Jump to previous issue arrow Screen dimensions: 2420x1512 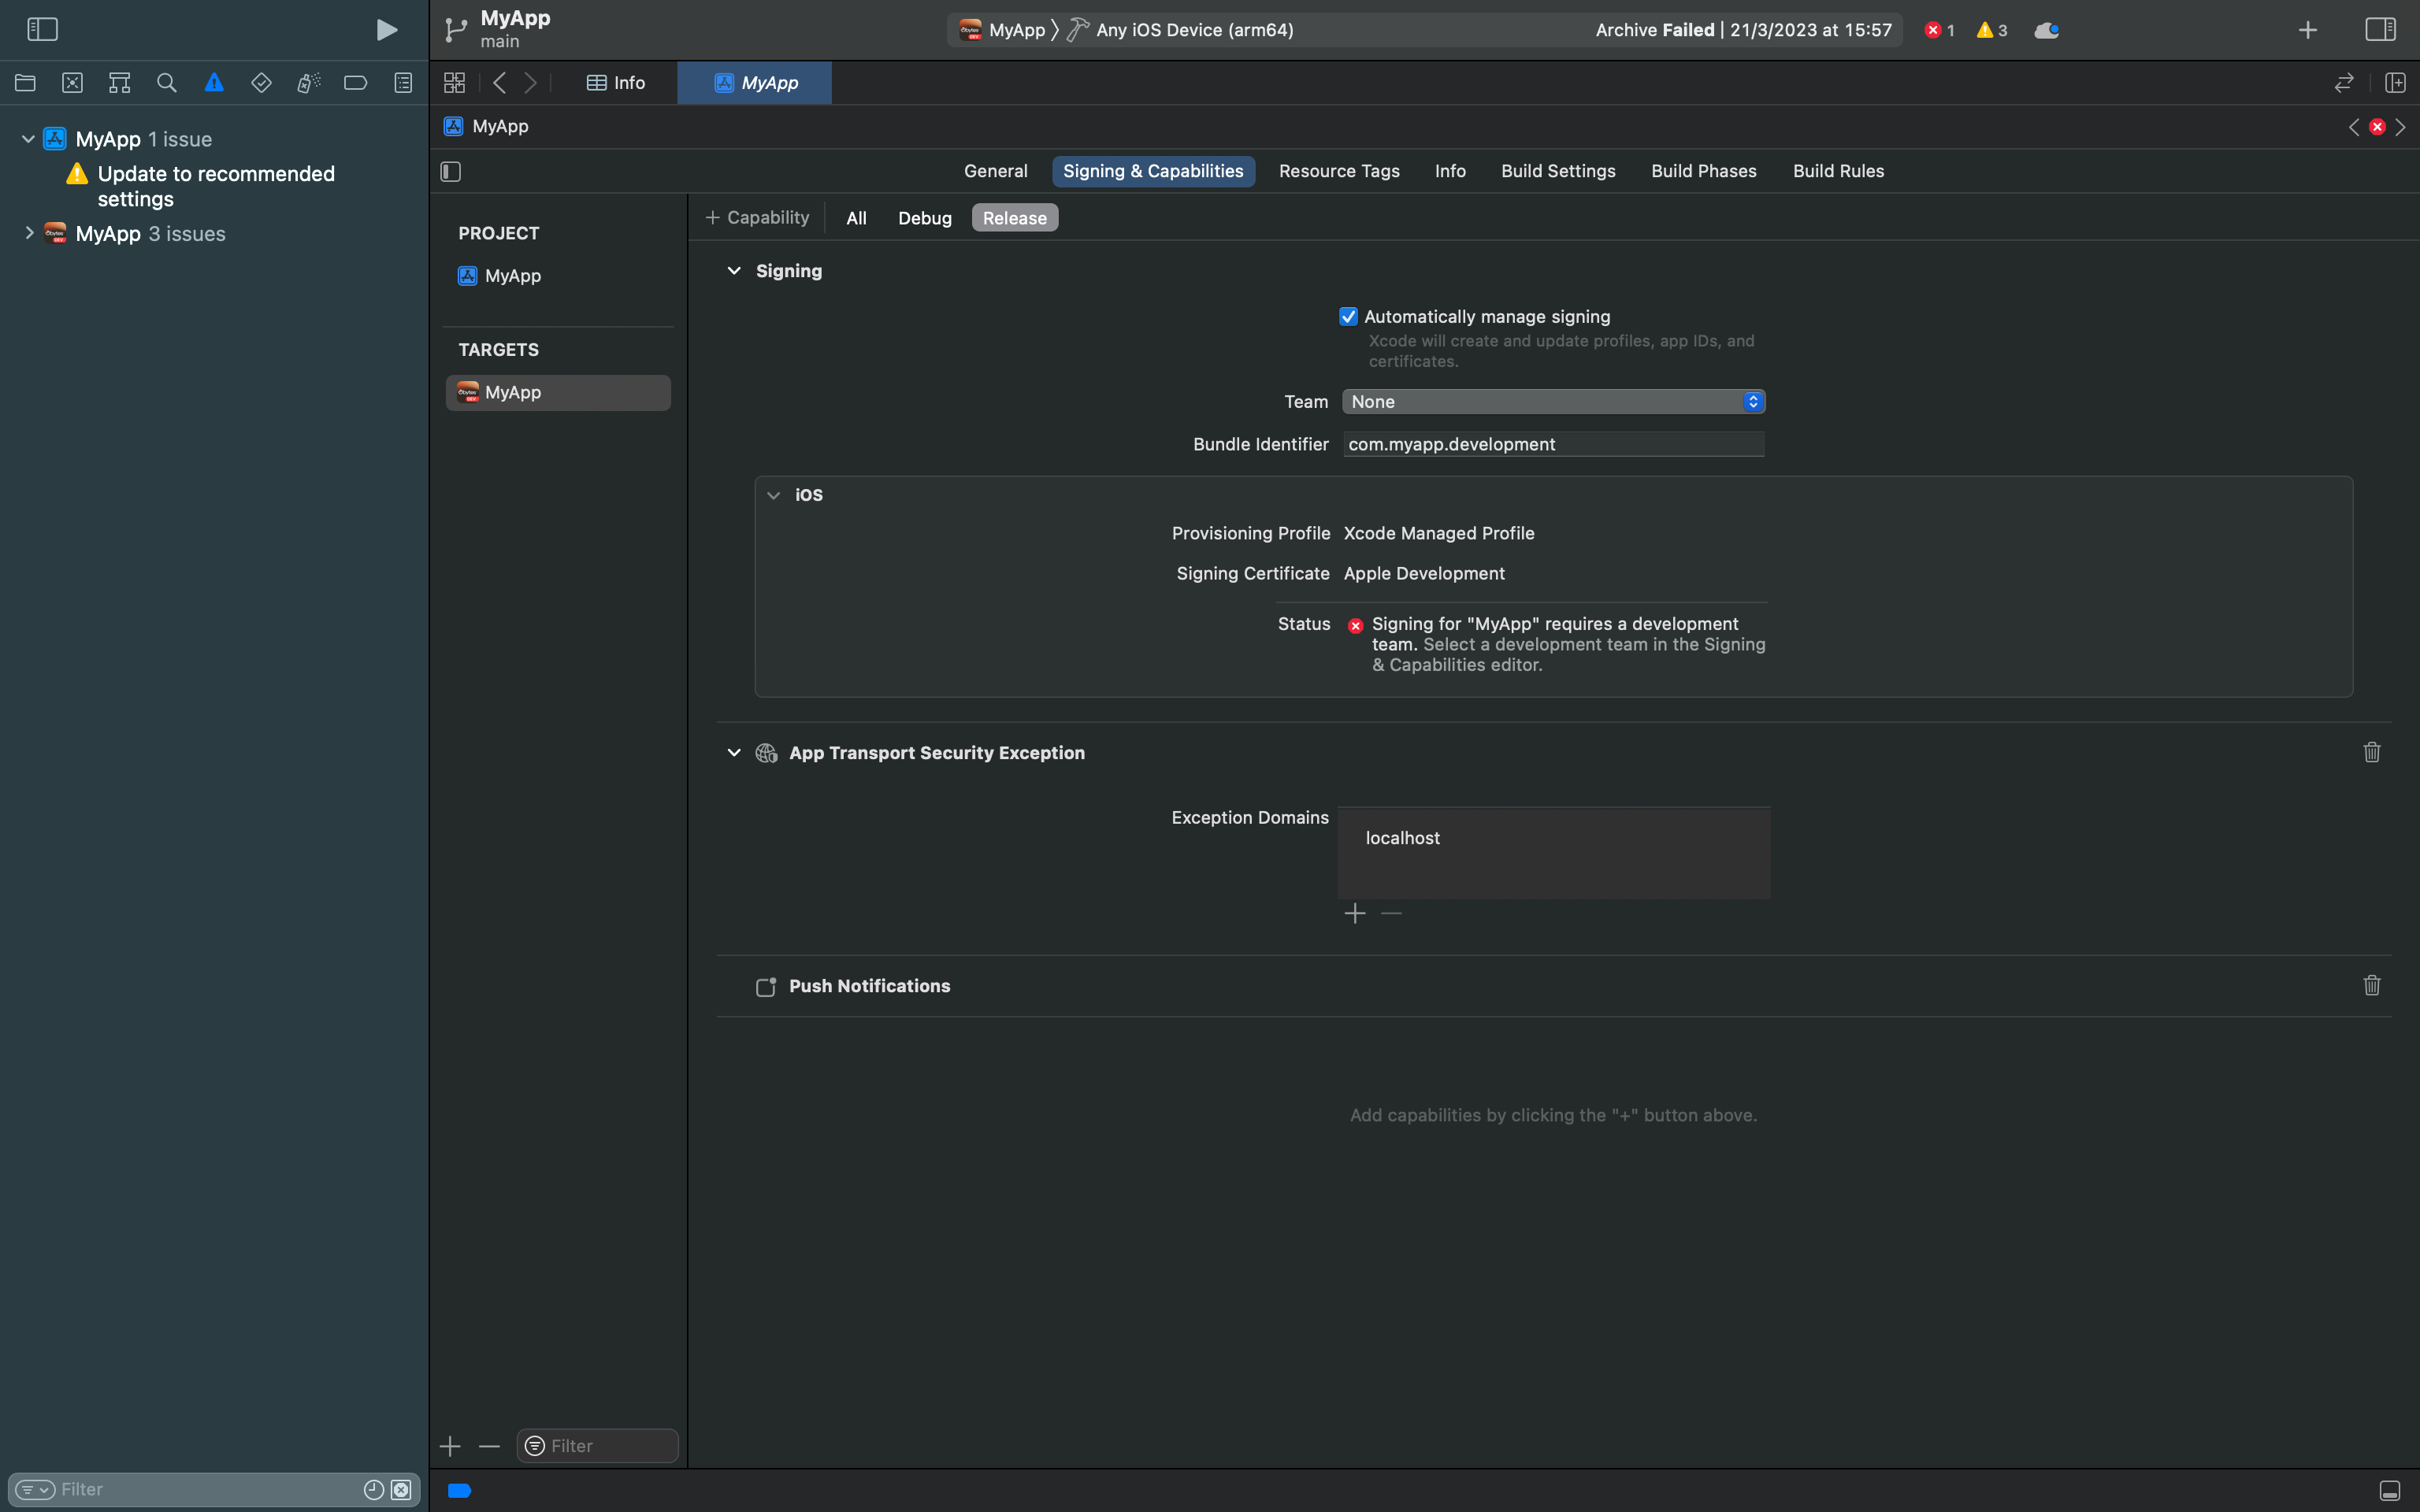[2354, 127]
